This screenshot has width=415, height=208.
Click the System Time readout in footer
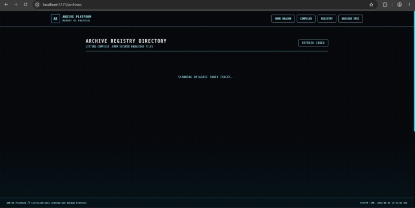coord(384,203)
